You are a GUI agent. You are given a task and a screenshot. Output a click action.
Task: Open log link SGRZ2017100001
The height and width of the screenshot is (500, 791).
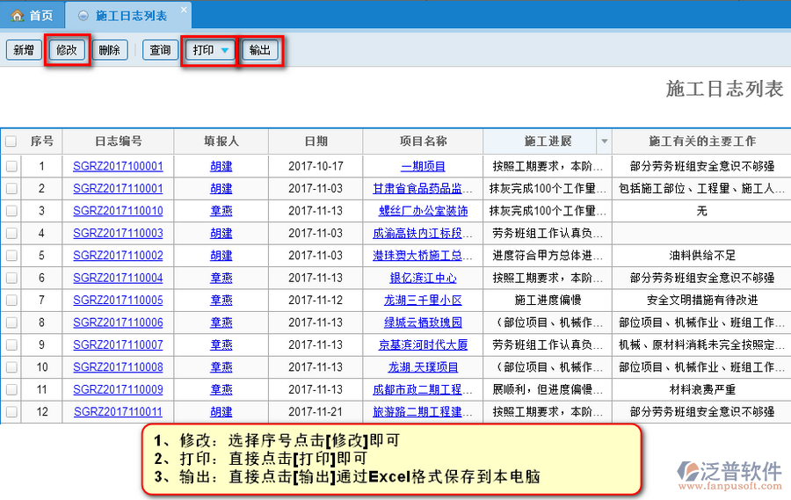118,166
